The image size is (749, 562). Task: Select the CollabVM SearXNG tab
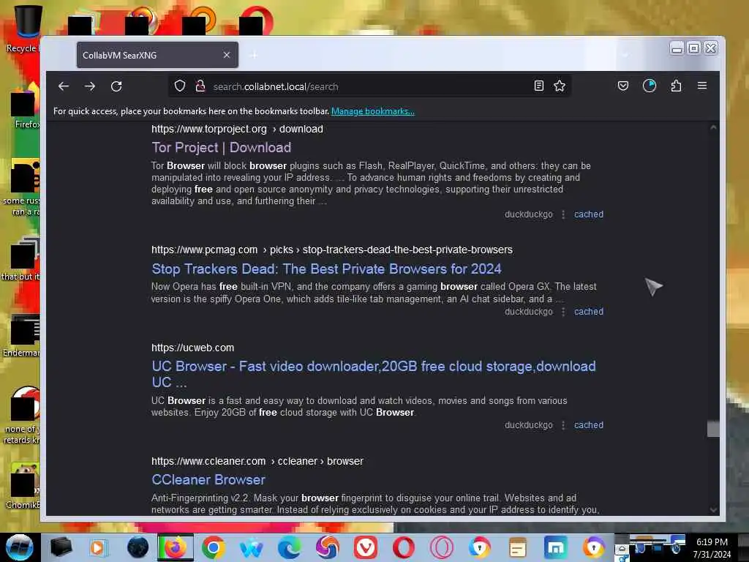tap(158, 55)
